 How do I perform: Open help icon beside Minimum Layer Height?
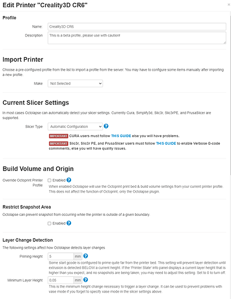point(85,280)
